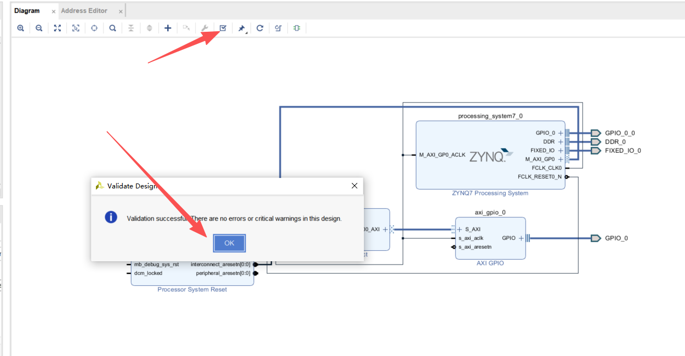
Task: Click the Zoom Out toolbar icon
Action: [x=39, y=28]
